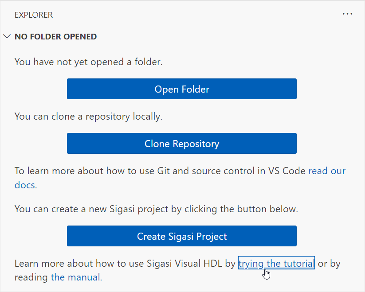365x292 pixels.
Task: Click 'clicking the button below' text
Action: coord(241,209)
